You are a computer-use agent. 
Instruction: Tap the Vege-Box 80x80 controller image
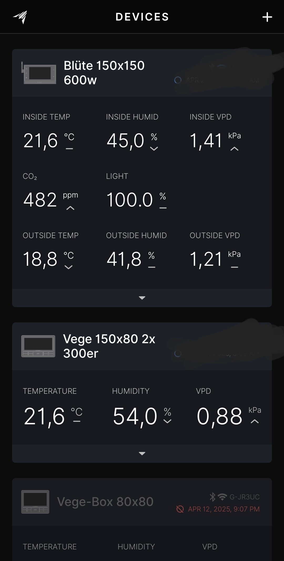click(x=35, y=502)
